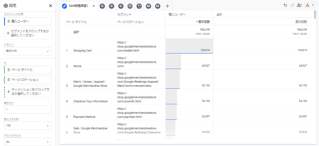The width and height of the screenshot is (319, 146).
Task: Click the ピボット label
Action: click(x=9, y=44)
